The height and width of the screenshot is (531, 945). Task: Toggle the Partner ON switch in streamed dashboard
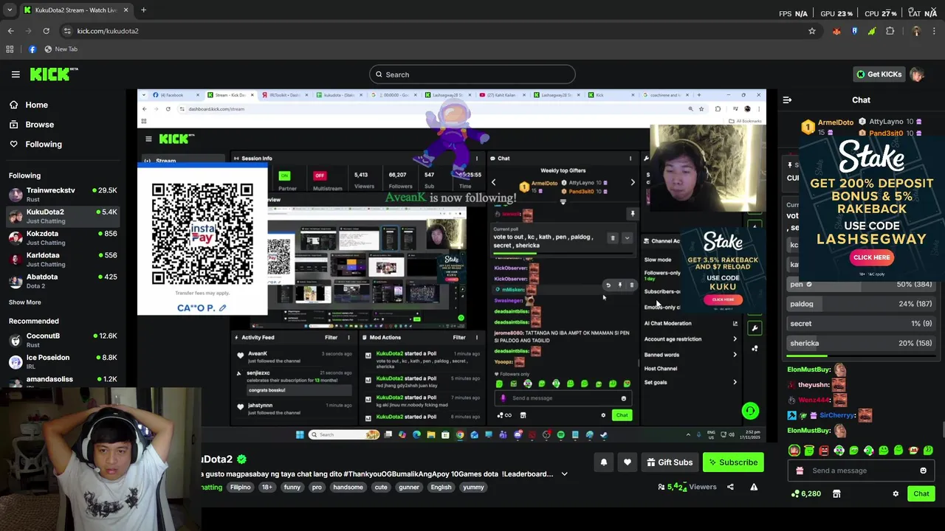click(284, 176)
